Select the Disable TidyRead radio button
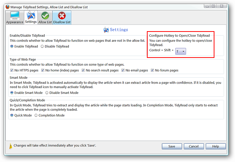This screenshot has height=162, width=235. [x=42, y=47]
